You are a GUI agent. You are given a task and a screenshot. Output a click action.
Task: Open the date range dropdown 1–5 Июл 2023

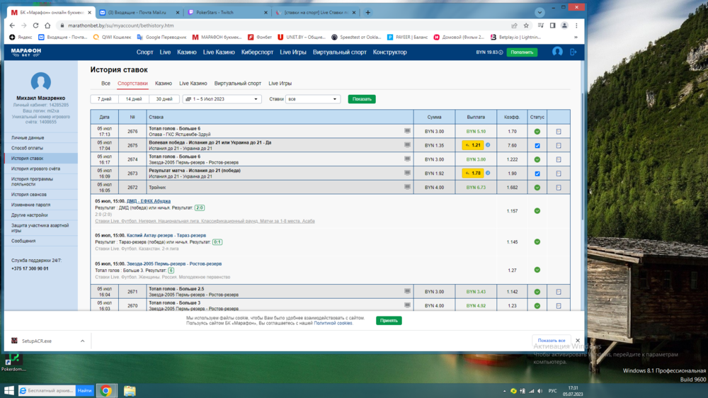[222, 99]
